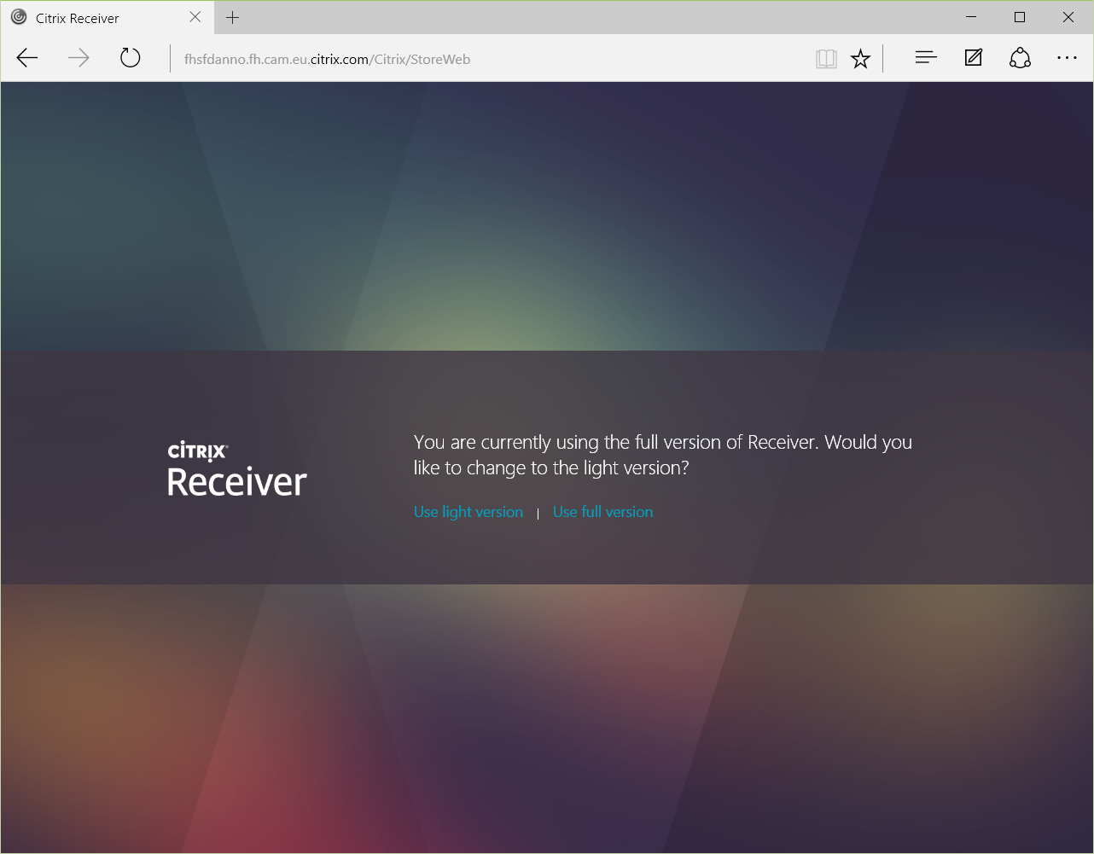Click the forward navigation arrow
The image size is (1094, 854).
coord(79,58)
